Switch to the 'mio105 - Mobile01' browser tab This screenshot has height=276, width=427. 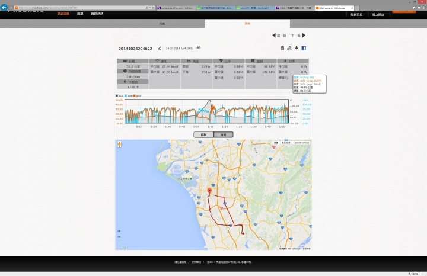click(254, 8)
